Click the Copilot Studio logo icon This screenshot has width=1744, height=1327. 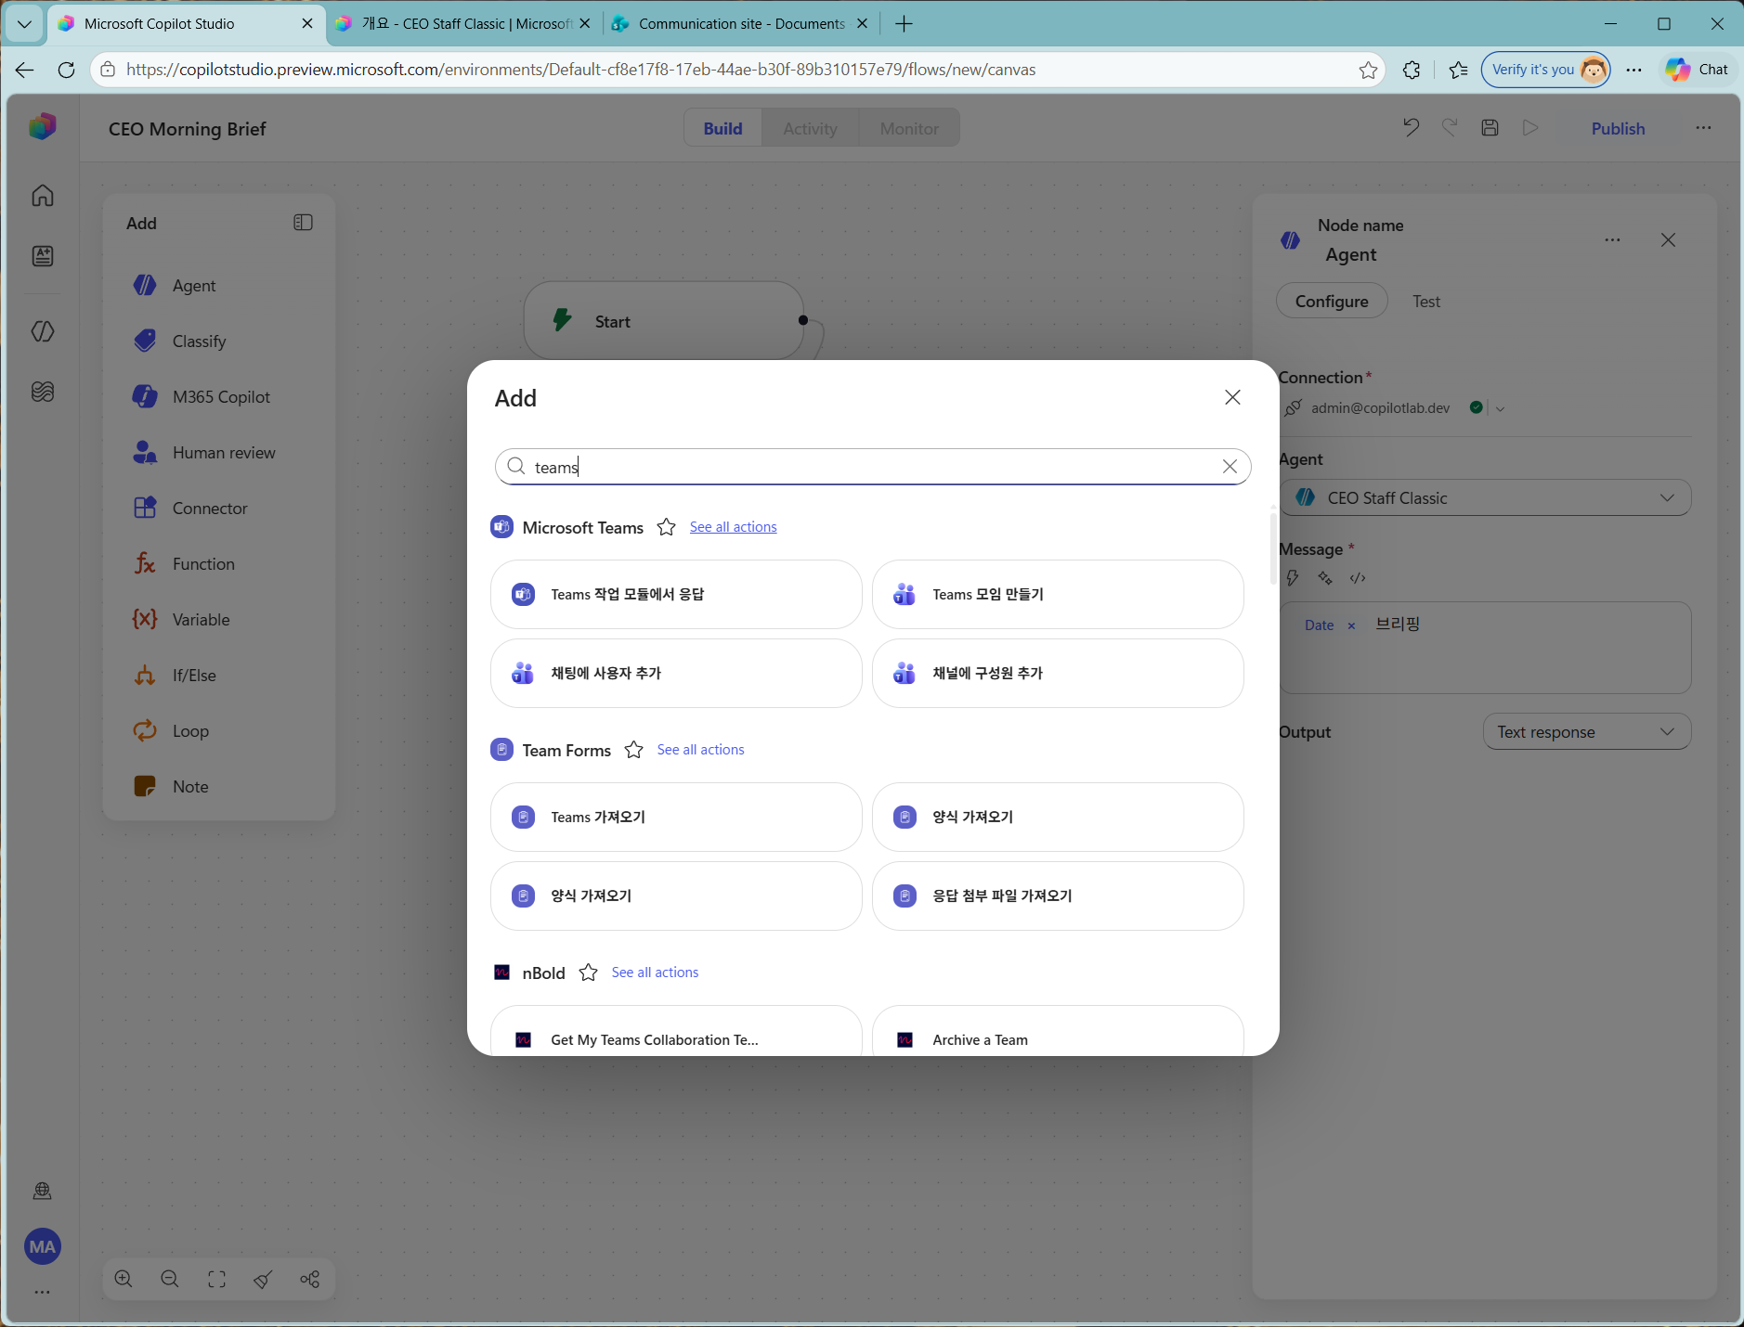click(43, 127)
